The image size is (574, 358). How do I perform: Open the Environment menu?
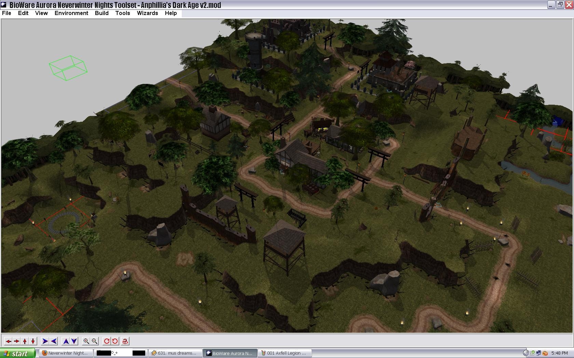coord(71,13)
